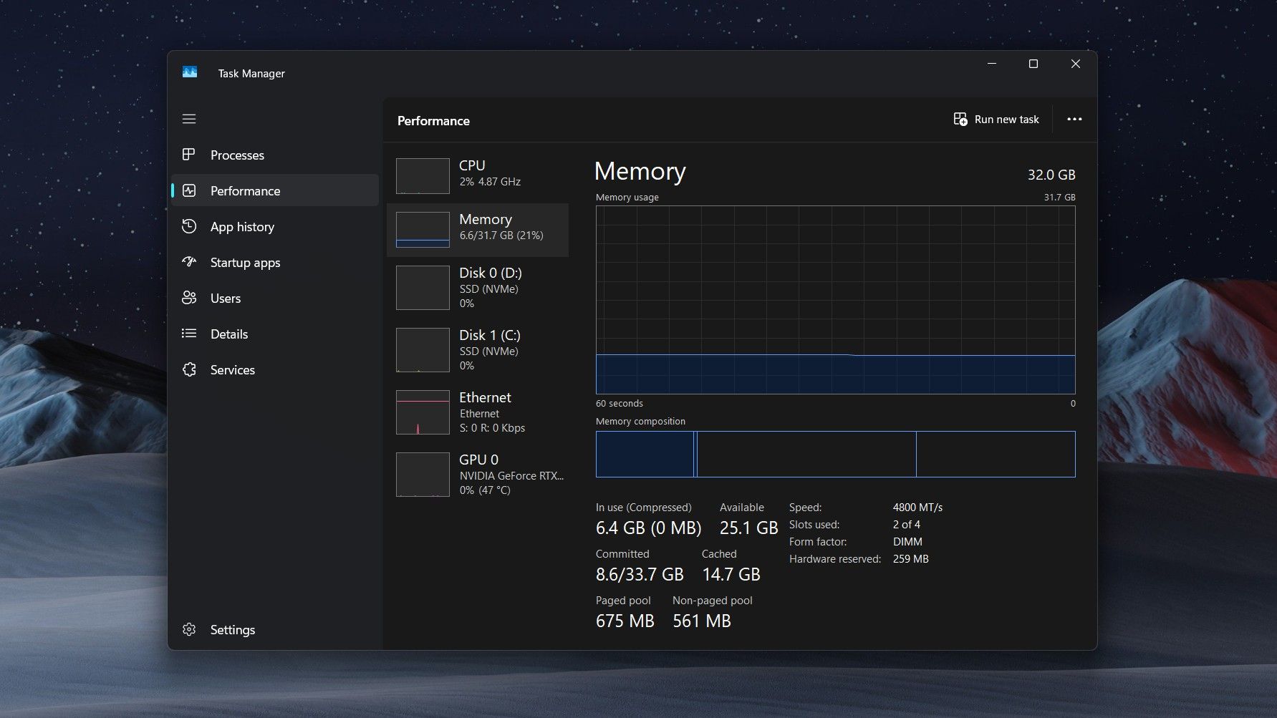Image resolution: width=1277 pixels, height=718 pixels.
Task: Switch to the Performance tab
Action: [x=245, y=190]
